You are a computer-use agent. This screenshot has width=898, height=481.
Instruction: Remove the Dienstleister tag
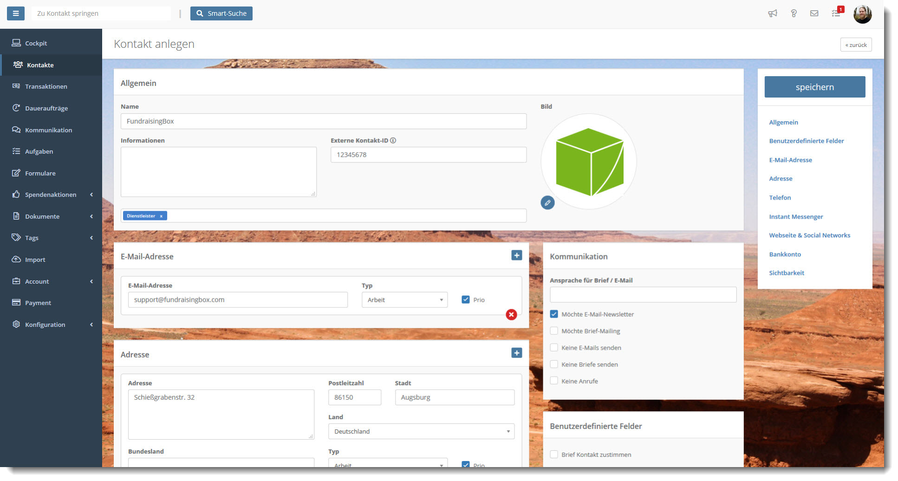161,215
